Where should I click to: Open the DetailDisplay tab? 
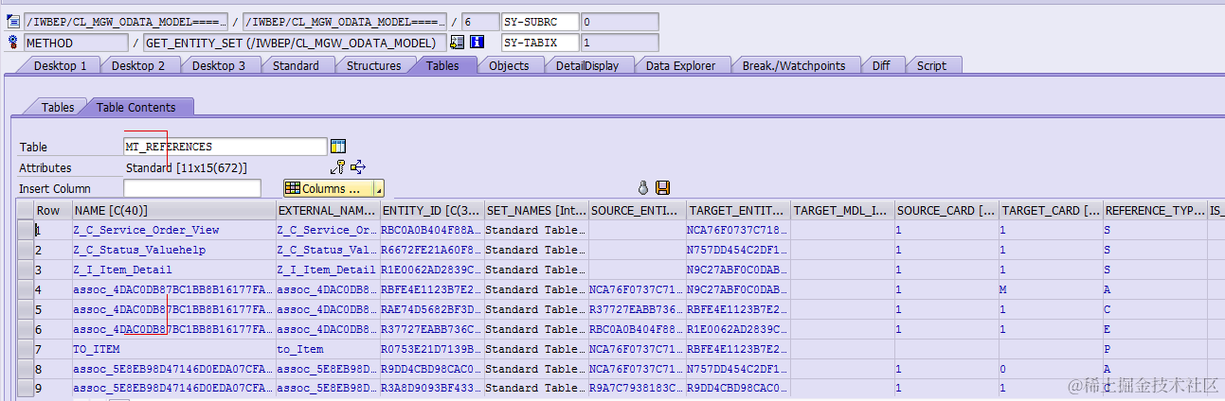point(587,65)
